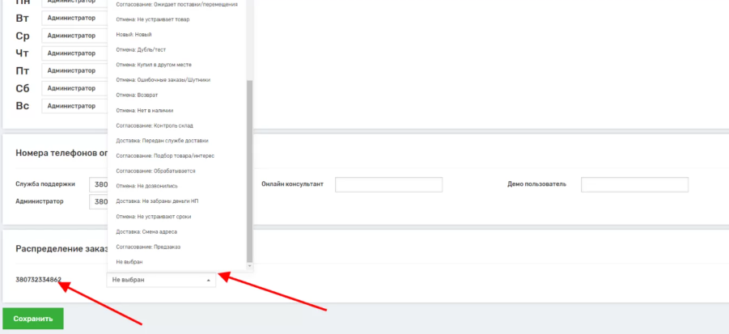This screenshot has width=729, height=334.
Task: Choose 'Новый: Новый' from the status list
Action: 134,34
